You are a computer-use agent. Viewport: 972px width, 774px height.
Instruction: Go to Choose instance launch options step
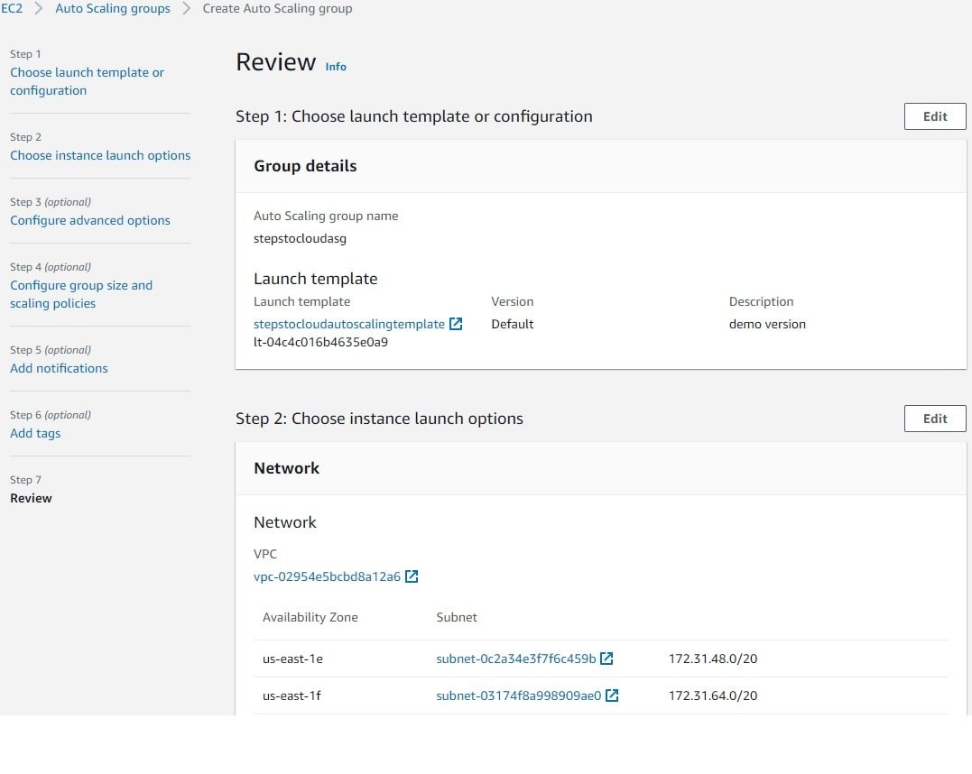click(x=100, y=155)
